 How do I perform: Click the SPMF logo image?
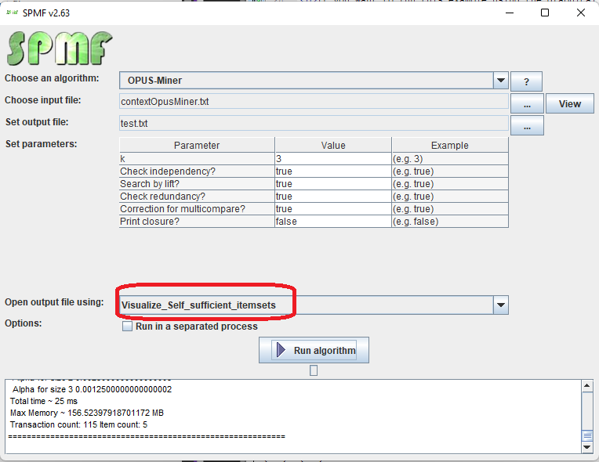click(x=59, y=49)
